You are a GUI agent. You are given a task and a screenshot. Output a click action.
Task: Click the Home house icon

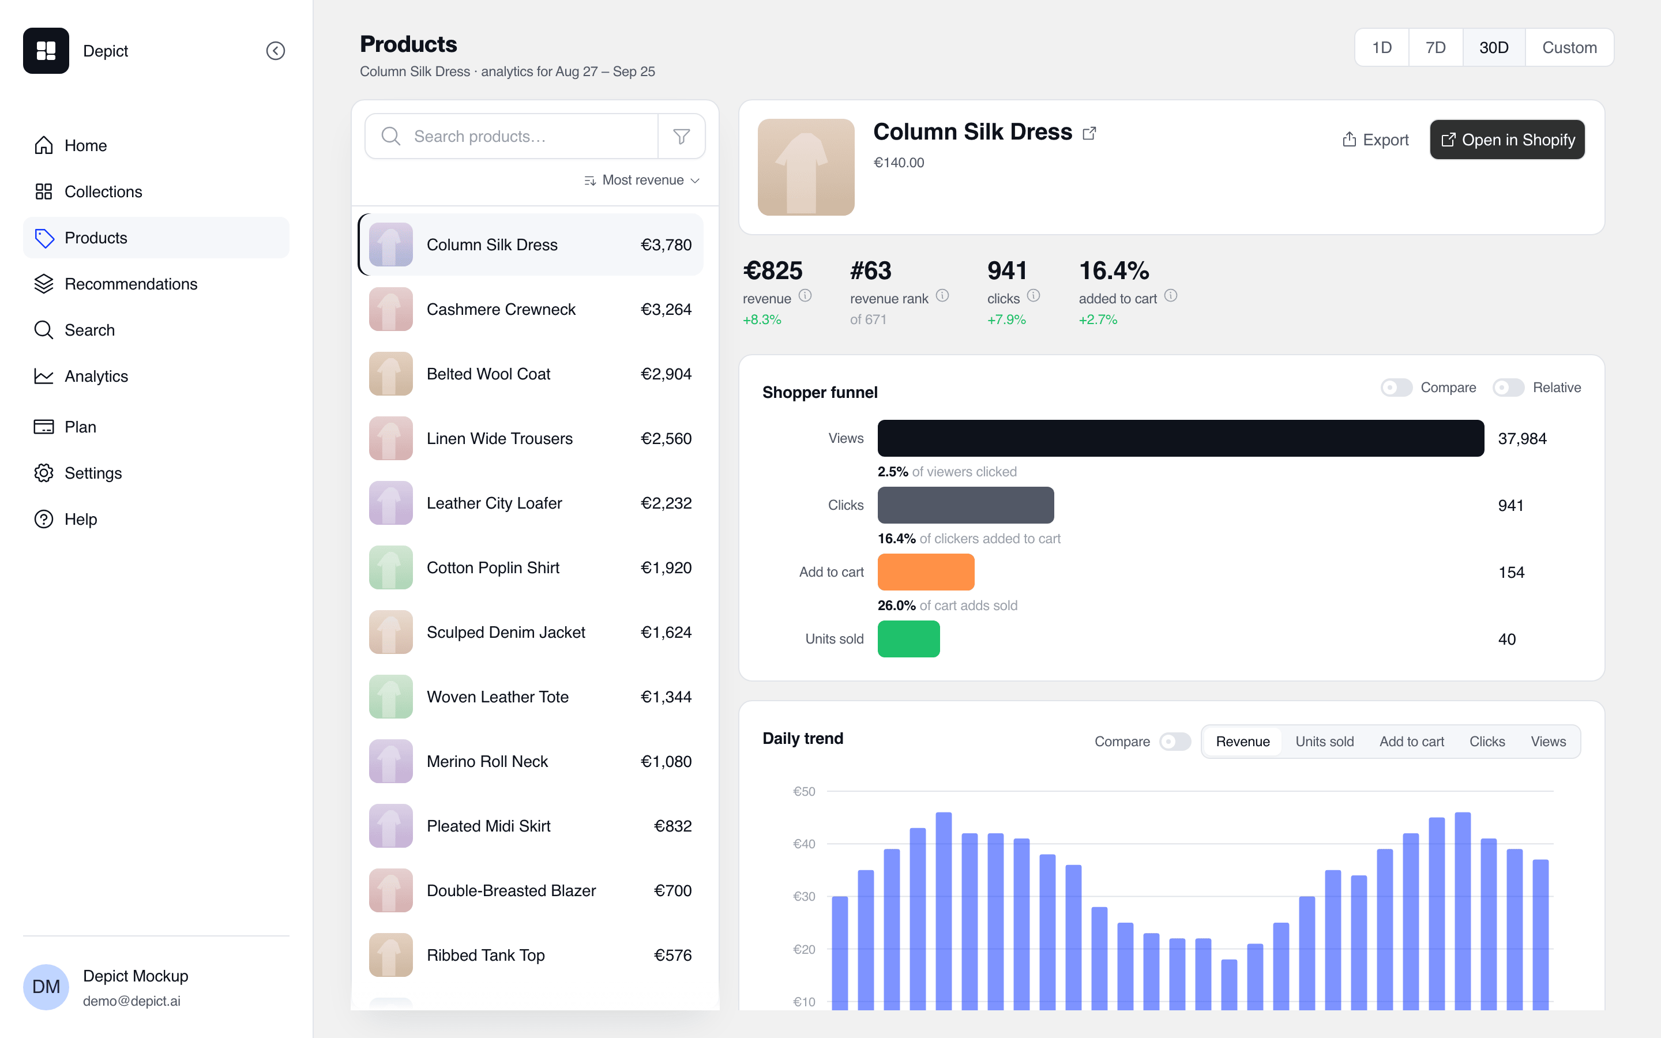(44, 145)
